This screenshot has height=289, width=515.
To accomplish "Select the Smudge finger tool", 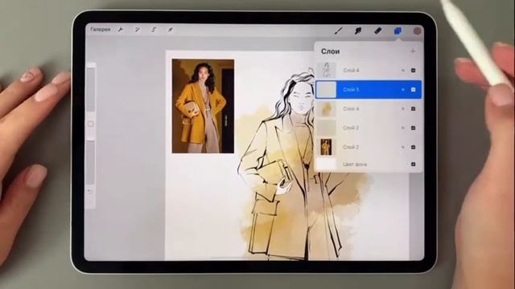I will pyautogui.click(x=358, y=31).
